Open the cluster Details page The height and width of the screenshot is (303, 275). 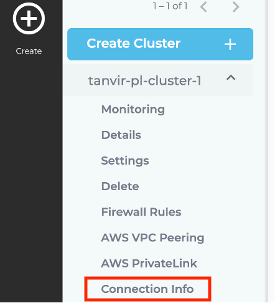click(x=121, y=135)
